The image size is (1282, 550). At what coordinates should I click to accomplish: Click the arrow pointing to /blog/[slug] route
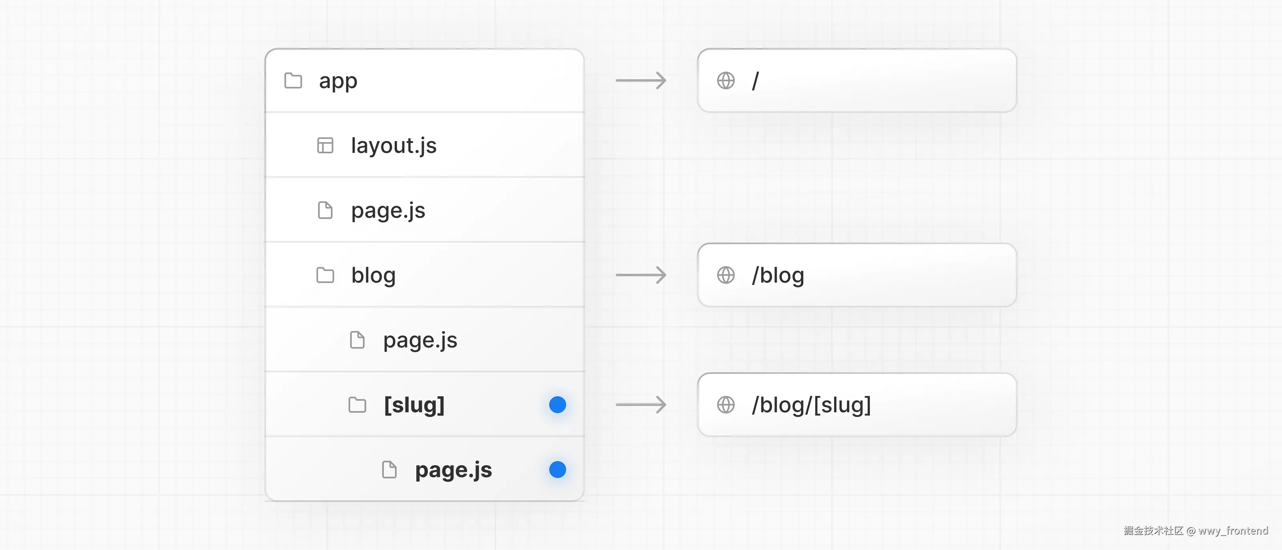(x=641, y=405)
